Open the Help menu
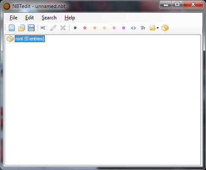The width and height of the screenshot is (206, 170). click(70, 18)
